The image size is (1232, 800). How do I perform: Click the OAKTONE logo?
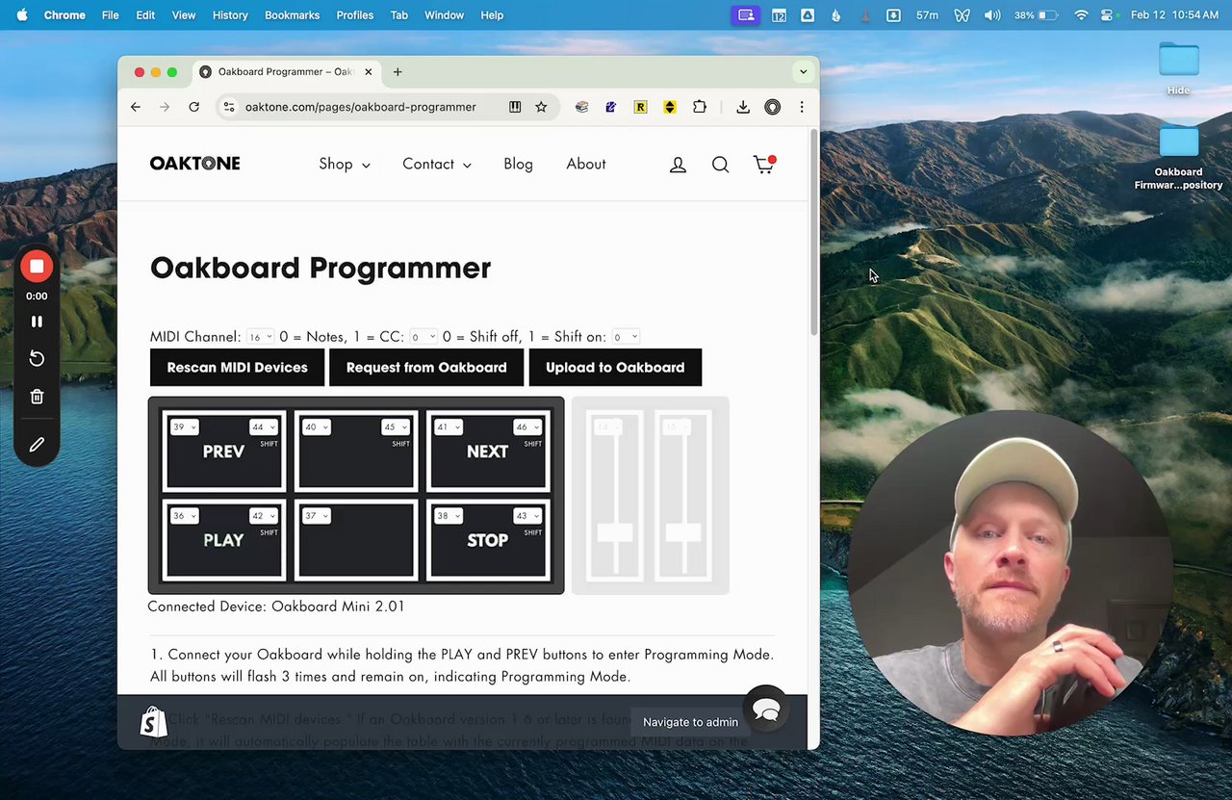[195, 164]
